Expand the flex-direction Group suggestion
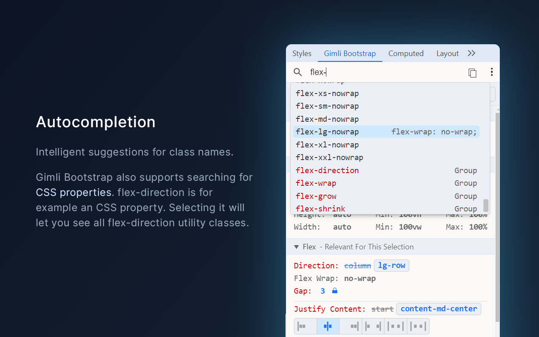This screenshot has width=539, height=337. 327,170
